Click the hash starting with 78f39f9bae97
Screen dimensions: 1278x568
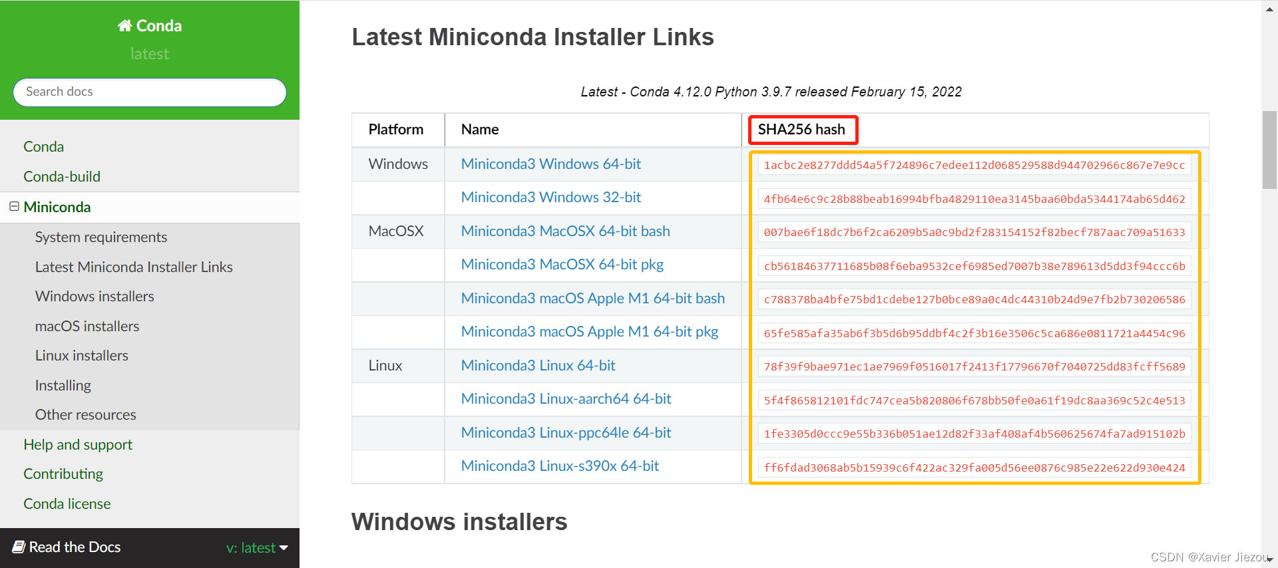point(974,366)
